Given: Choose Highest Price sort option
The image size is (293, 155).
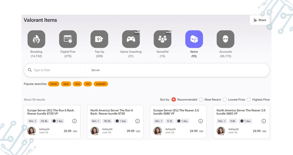Looking at the screenshot, I should tap(249, 100).
